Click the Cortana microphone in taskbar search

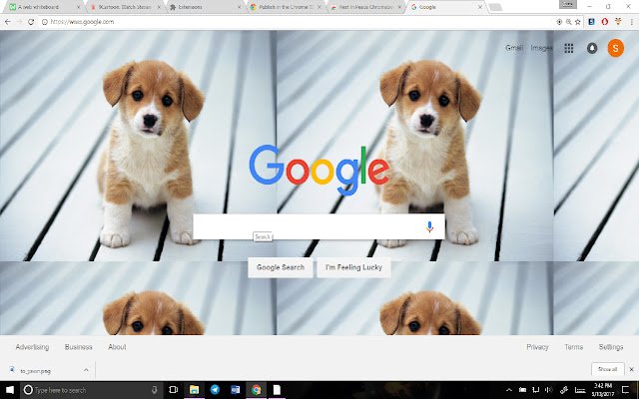[x=155, y=390]
